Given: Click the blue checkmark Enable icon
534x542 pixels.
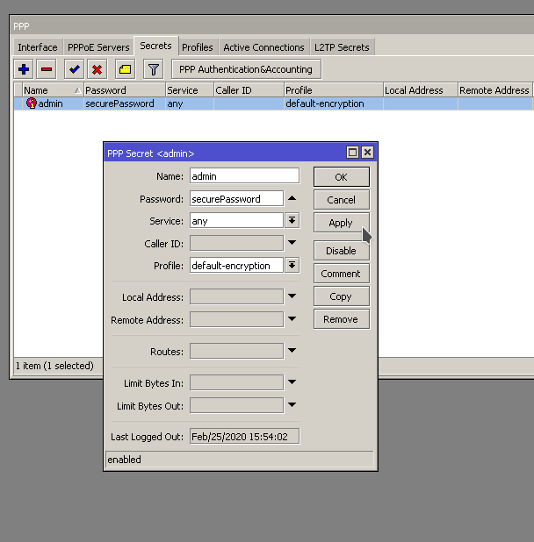Looking at the screenshot, I should coord(75,69).
